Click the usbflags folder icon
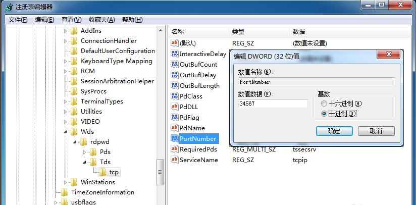 (65, 202)
